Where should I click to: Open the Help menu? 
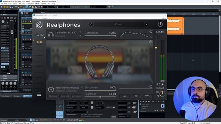point(54,4)
